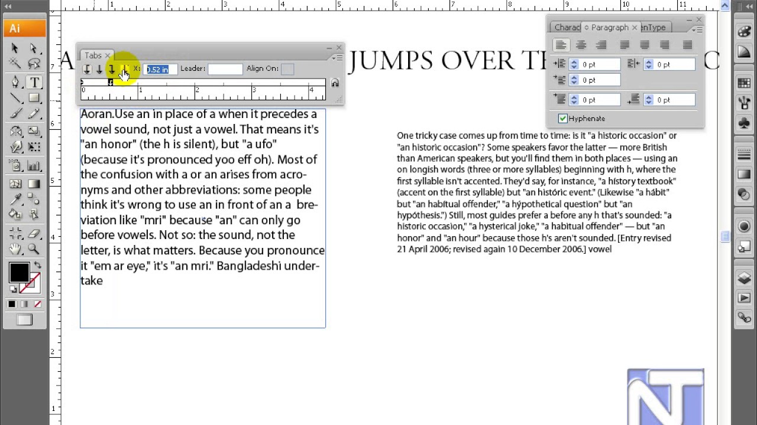Click the vertical scrollbar up arrow
Screen dimensions: 757x425
tap(725, 5)
